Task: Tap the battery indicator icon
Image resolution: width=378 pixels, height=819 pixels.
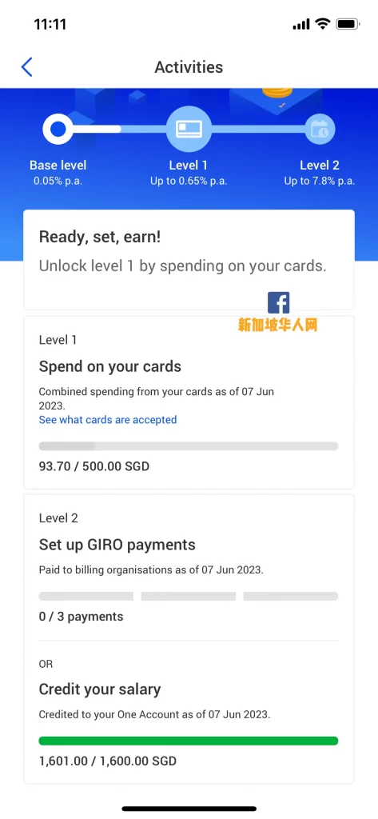Action: 347,24
